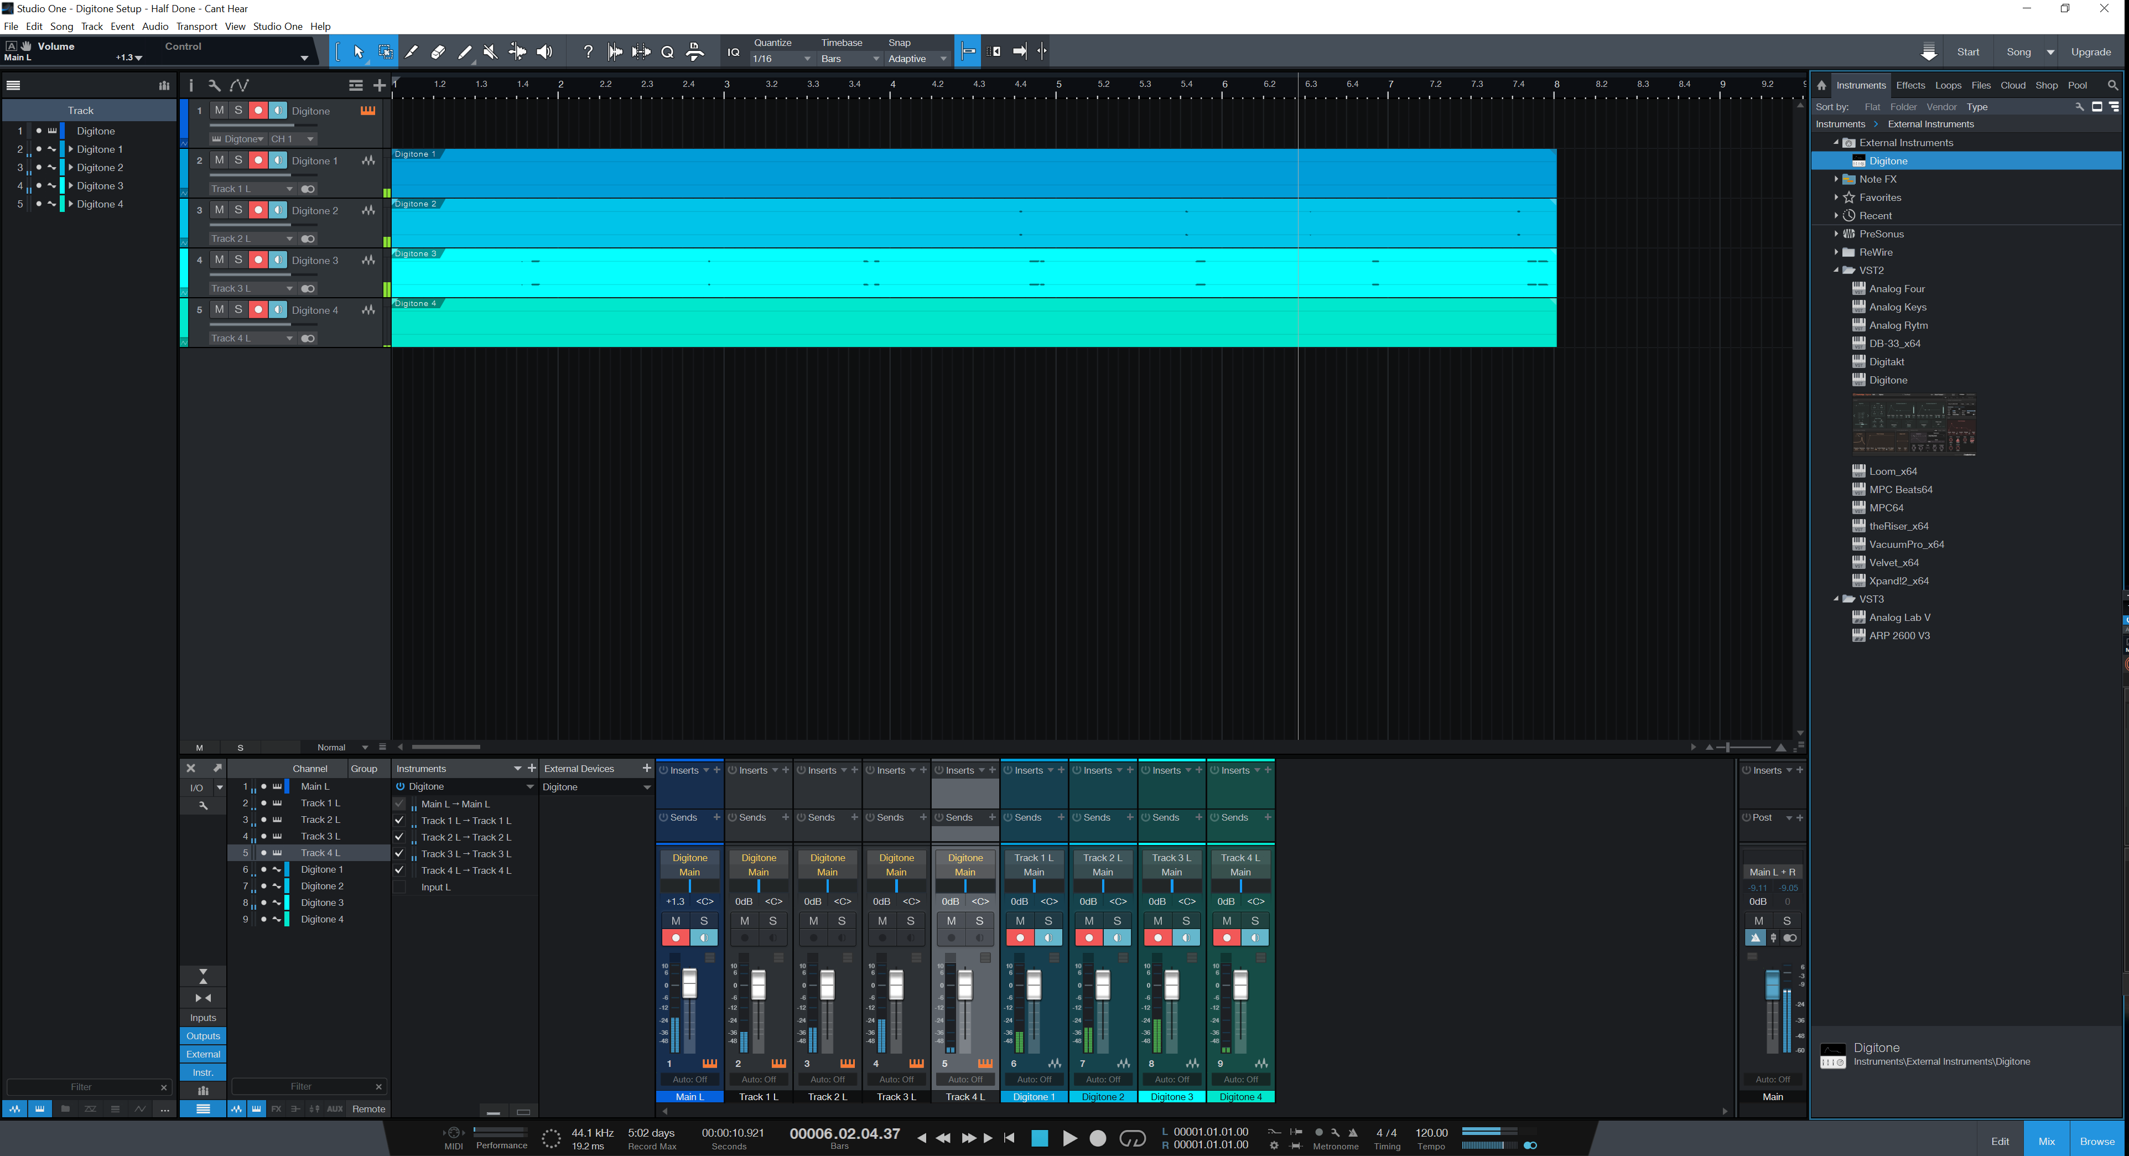Select the Listen speaker tool
Image resolution: width=2129 pixels, height=1156 pixels.
click(x=544, y=52)
